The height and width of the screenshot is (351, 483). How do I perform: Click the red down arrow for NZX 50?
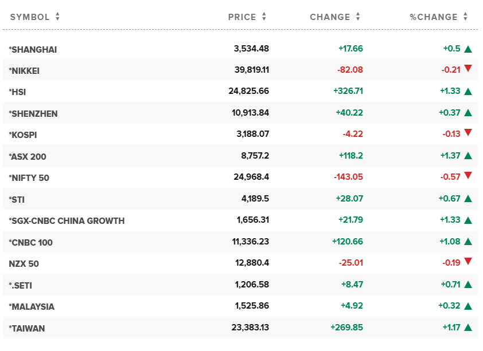[468, 262]
